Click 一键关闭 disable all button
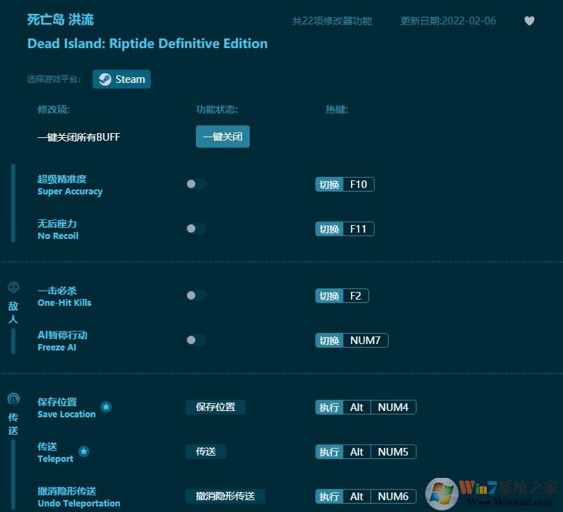The width and height of the screenshot is (563, 512). [223, 137]
